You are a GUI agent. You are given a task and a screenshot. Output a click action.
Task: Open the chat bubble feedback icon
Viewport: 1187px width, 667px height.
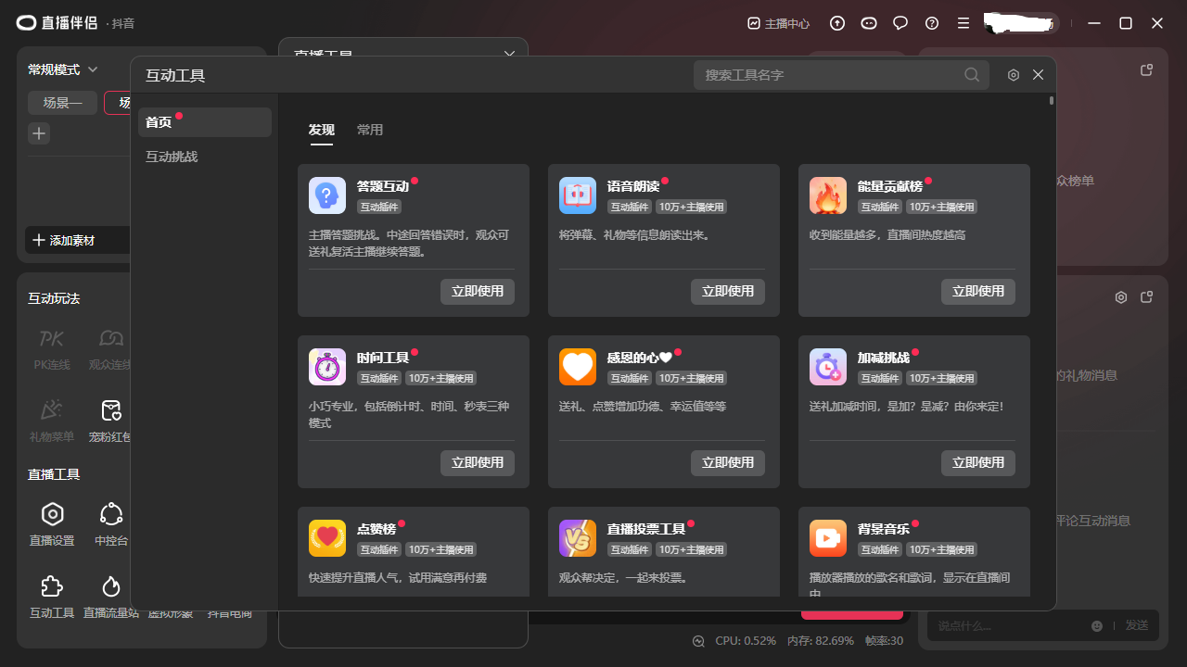(900, 23)
